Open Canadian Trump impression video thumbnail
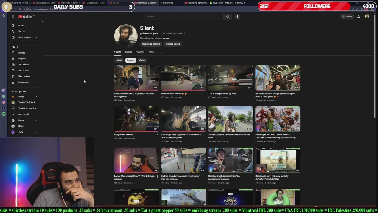Viewport: 378px width, 213px height. pyautogui.click(x=136, y=78)
